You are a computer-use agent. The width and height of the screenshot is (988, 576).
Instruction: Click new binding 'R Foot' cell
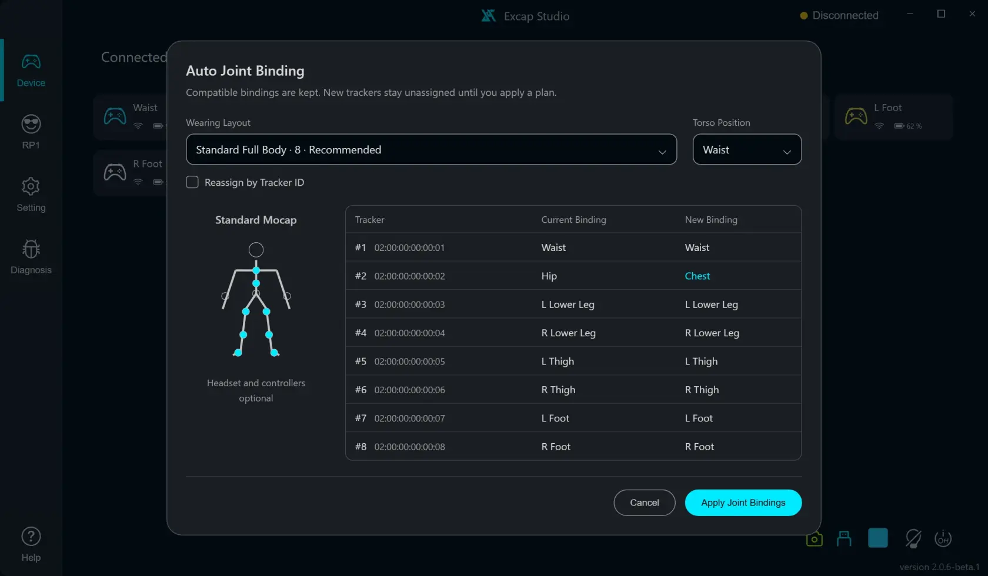pyautogui.click(x=699, y=447)
